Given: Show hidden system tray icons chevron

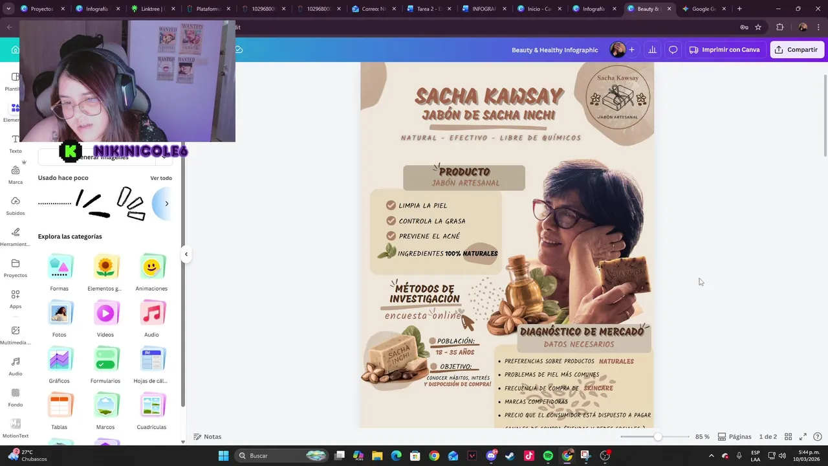Looking at the screenshot, I should tap(712, 456).
